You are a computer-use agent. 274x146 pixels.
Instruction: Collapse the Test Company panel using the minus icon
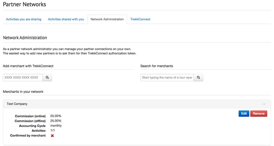pyautogui.click(x=264, y=104)
